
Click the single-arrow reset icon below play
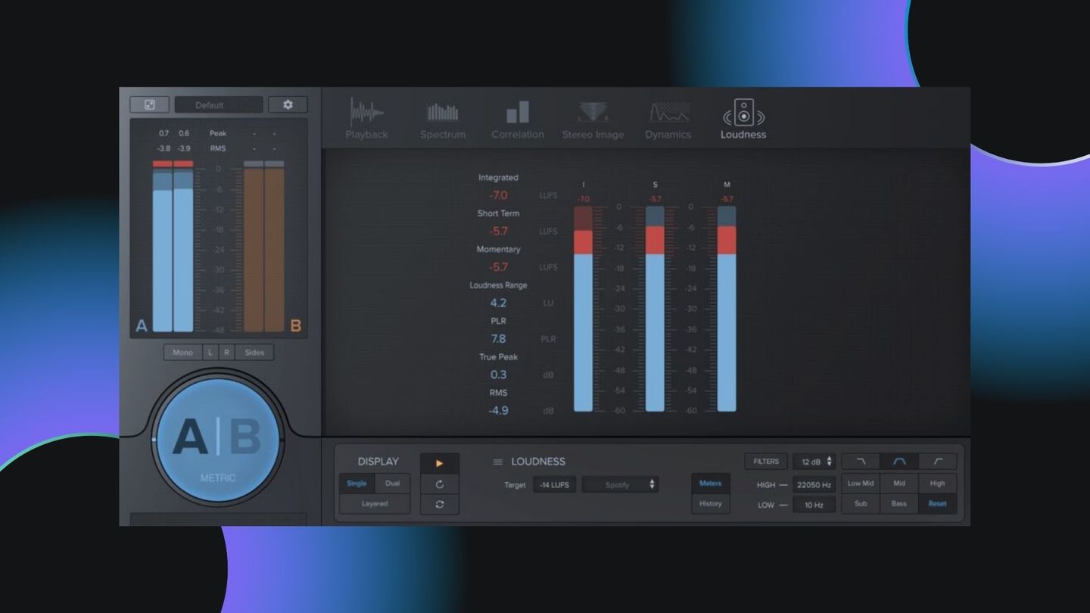440,484
